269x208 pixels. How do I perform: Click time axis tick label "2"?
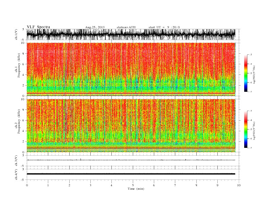tap(69, 185)
